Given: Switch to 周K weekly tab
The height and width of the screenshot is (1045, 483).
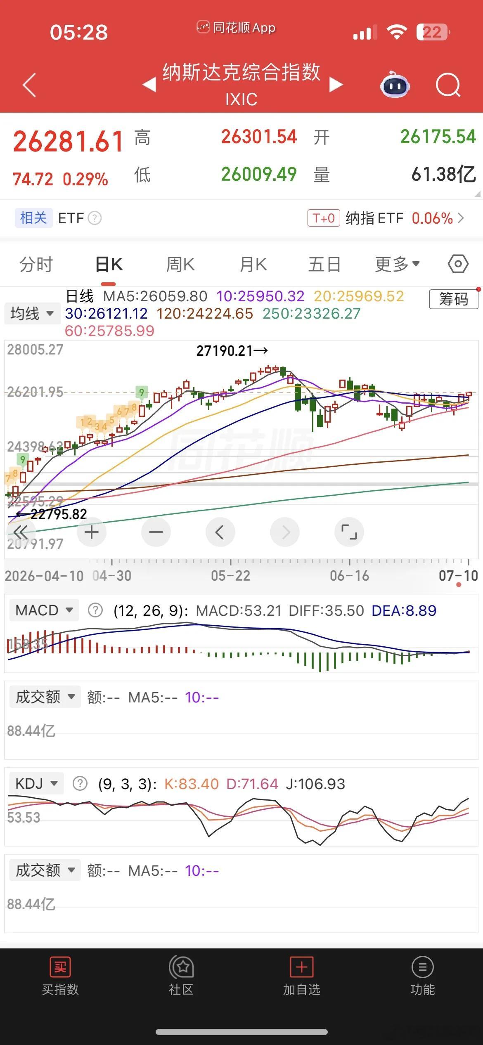Looking at the screenshot, I should point(180,264).
